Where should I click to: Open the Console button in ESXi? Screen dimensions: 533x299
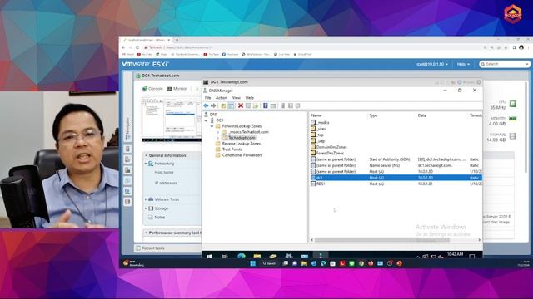point(152,89)
